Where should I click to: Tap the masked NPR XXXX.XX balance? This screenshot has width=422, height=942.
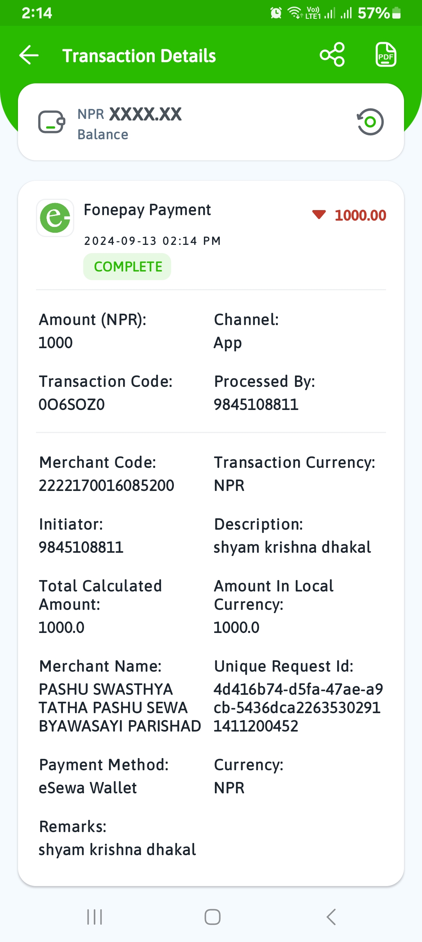(x=130, y=114)
